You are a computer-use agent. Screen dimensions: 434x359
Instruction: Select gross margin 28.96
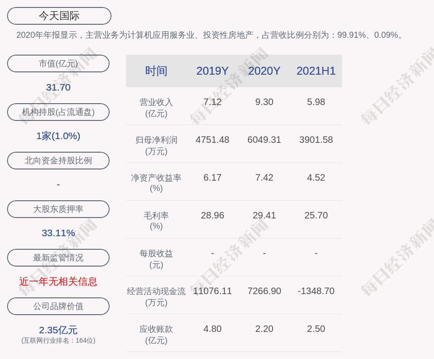pyautogui.click(x=212, y=215)
